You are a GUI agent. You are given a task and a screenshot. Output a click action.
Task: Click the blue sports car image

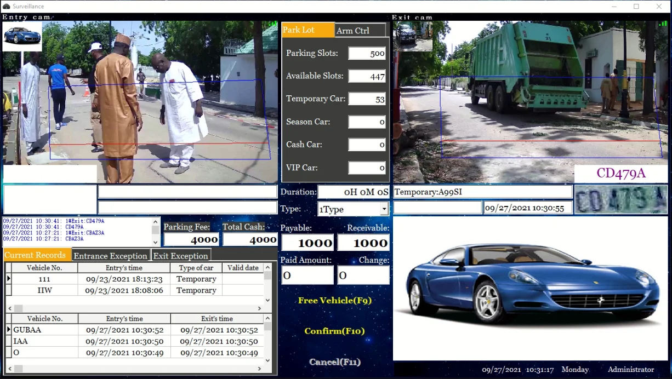coord(531,289)
